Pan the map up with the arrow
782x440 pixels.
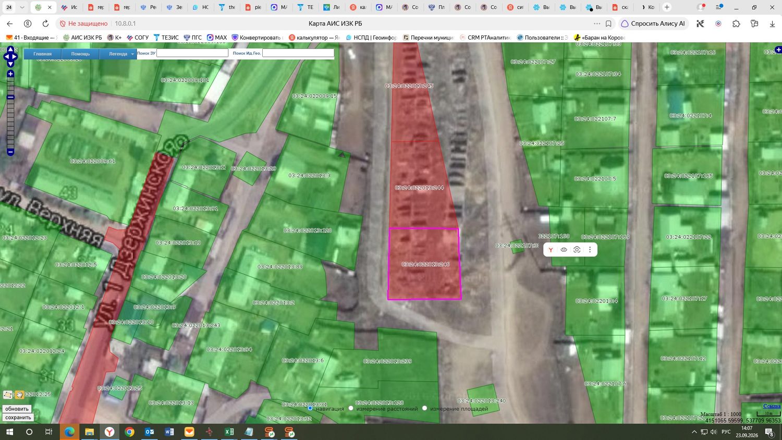[x=10, y=50]
